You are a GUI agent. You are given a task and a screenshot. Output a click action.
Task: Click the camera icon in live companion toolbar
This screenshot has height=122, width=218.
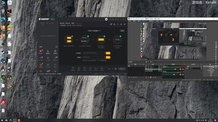pyautogui.click(x=79, y=68)
